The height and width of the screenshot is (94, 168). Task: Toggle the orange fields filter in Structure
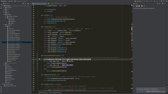click(139, 6)
